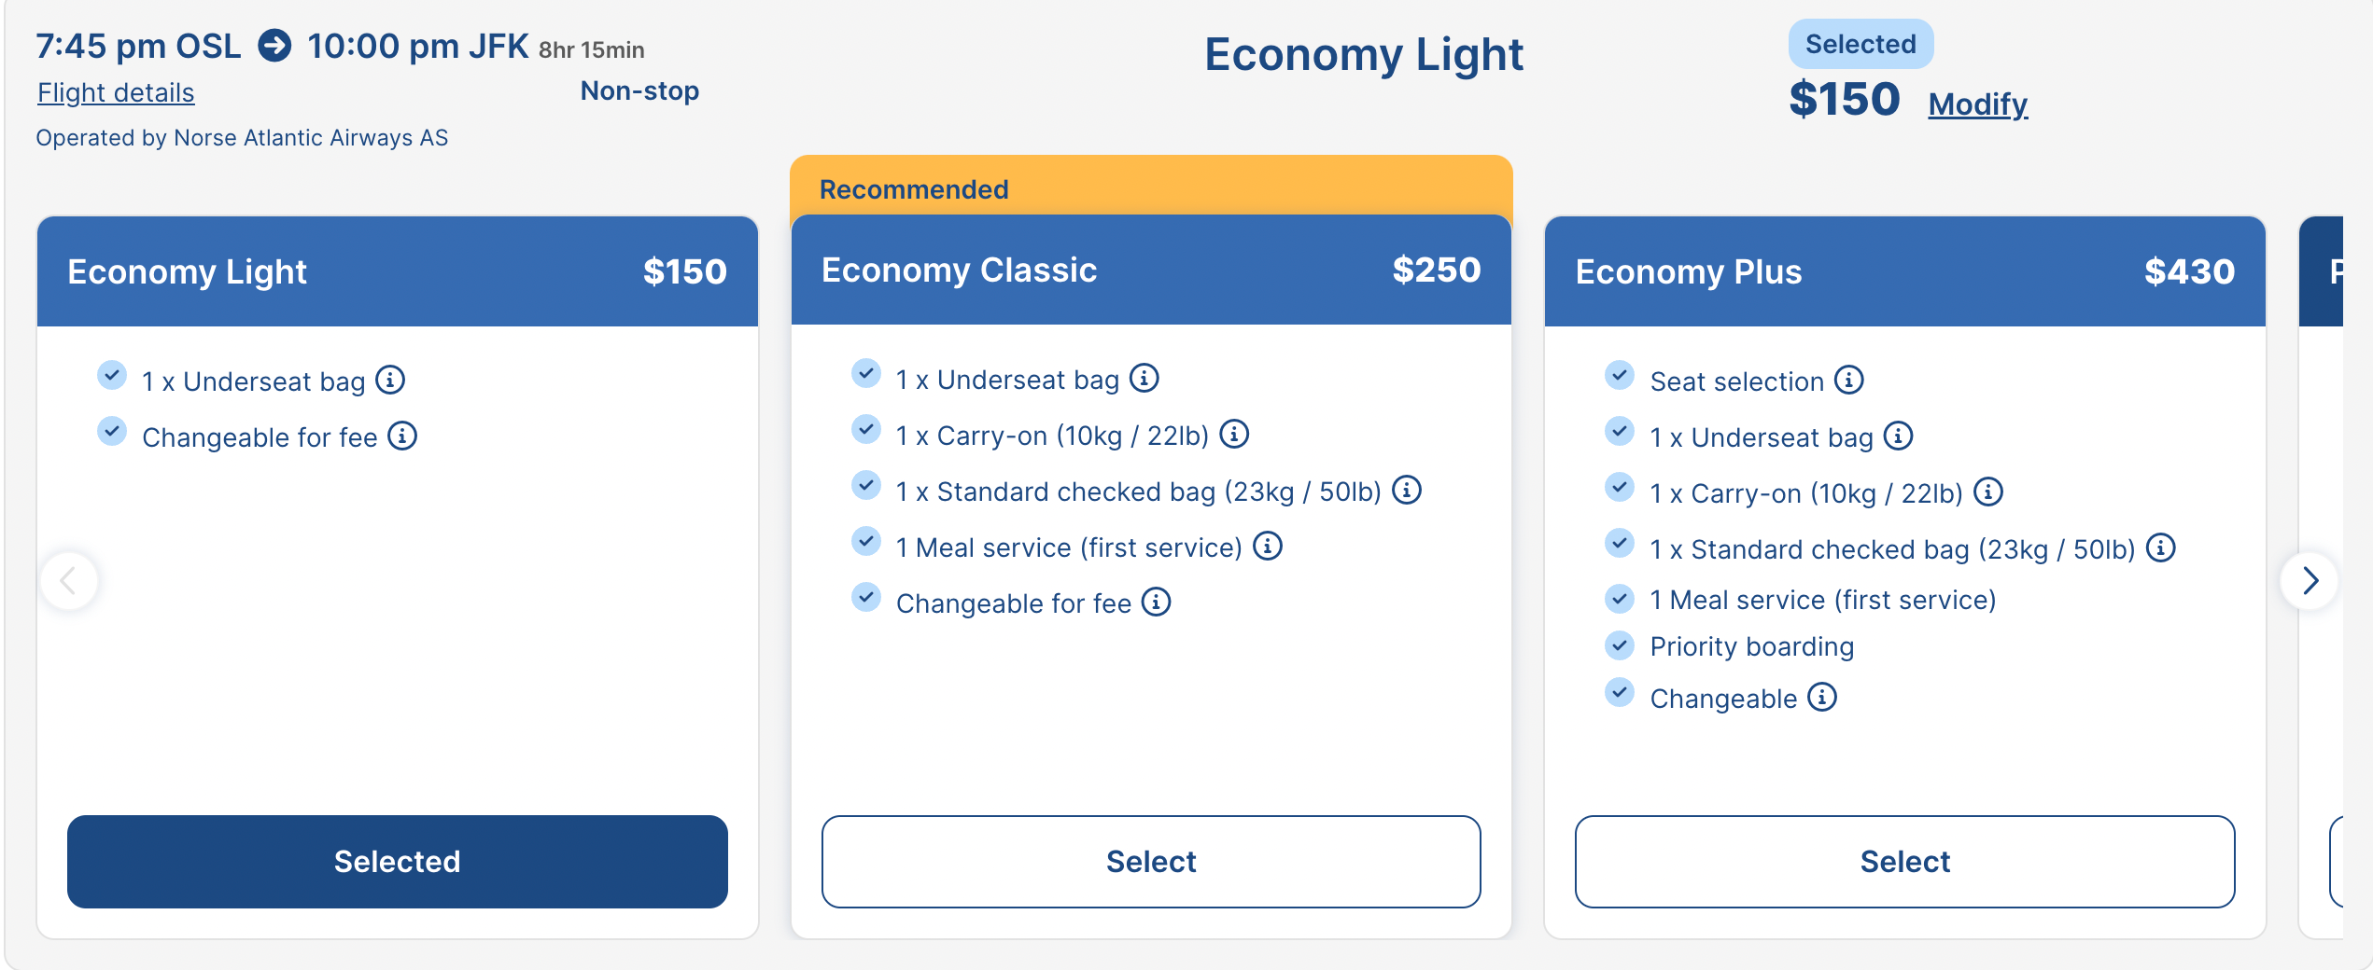Click the Economy Plus card header
The height and width of the screenshot is (970, 2373).
(x=1904, y=271)
